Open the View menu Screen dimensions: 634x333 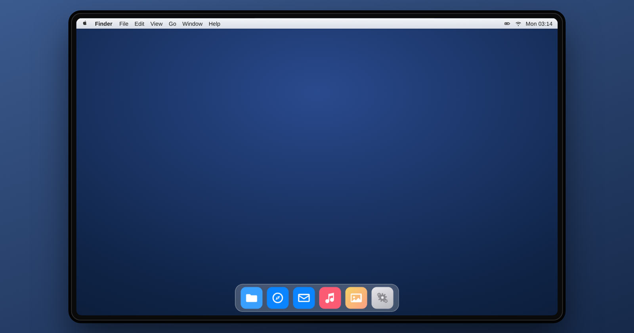coord(157,24)
